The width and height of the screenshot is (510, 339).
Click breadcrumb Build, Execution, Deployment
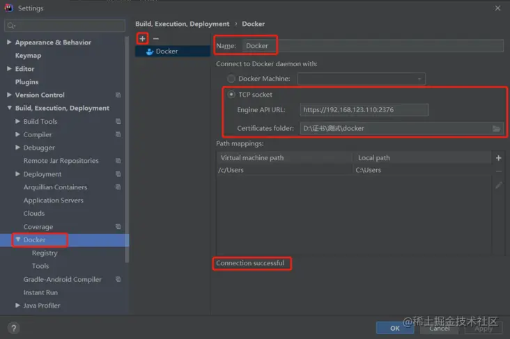182,24
